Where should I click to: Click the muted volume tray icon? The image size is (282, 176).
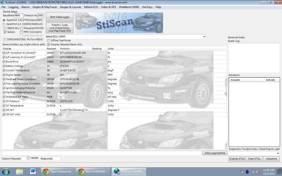[258, 172]
